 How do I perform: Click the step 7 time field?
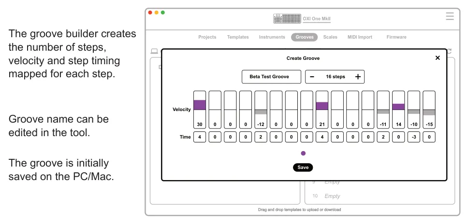(x=292, y=137)
